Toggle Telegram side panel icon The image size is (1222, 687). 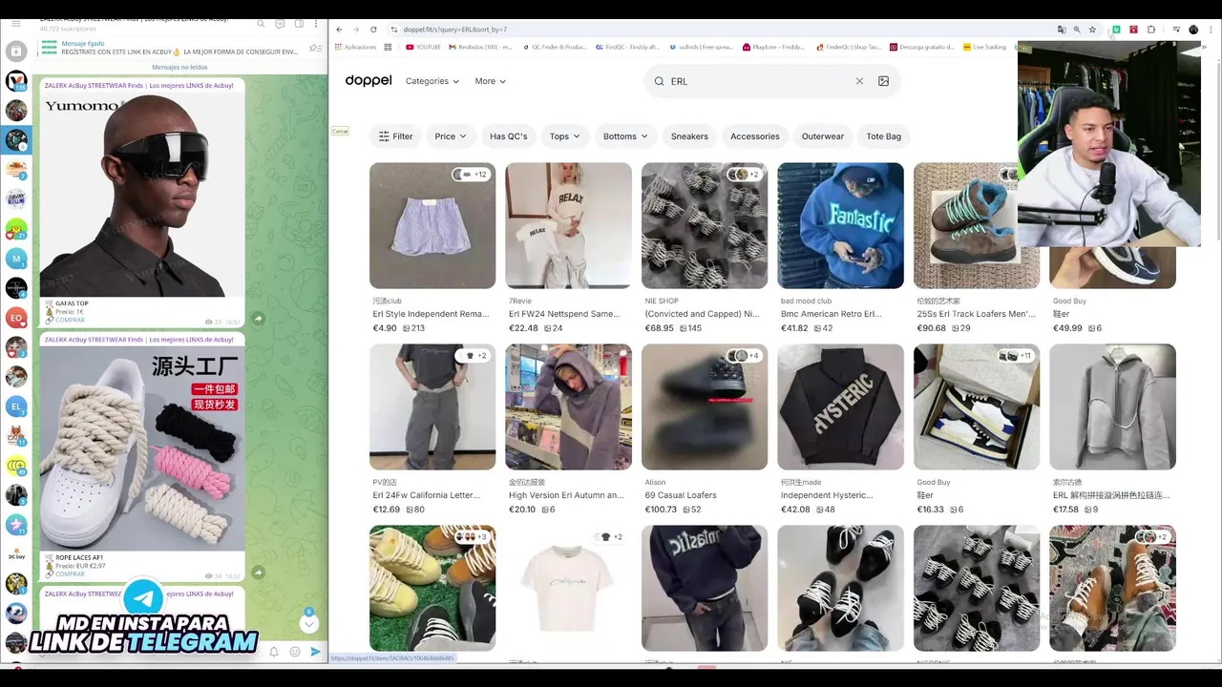pos(299,24)
